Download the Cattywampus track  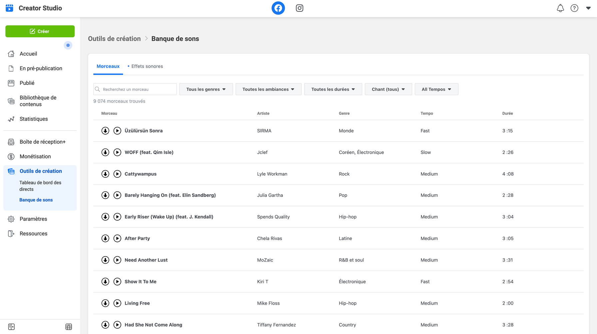(105, 174)
